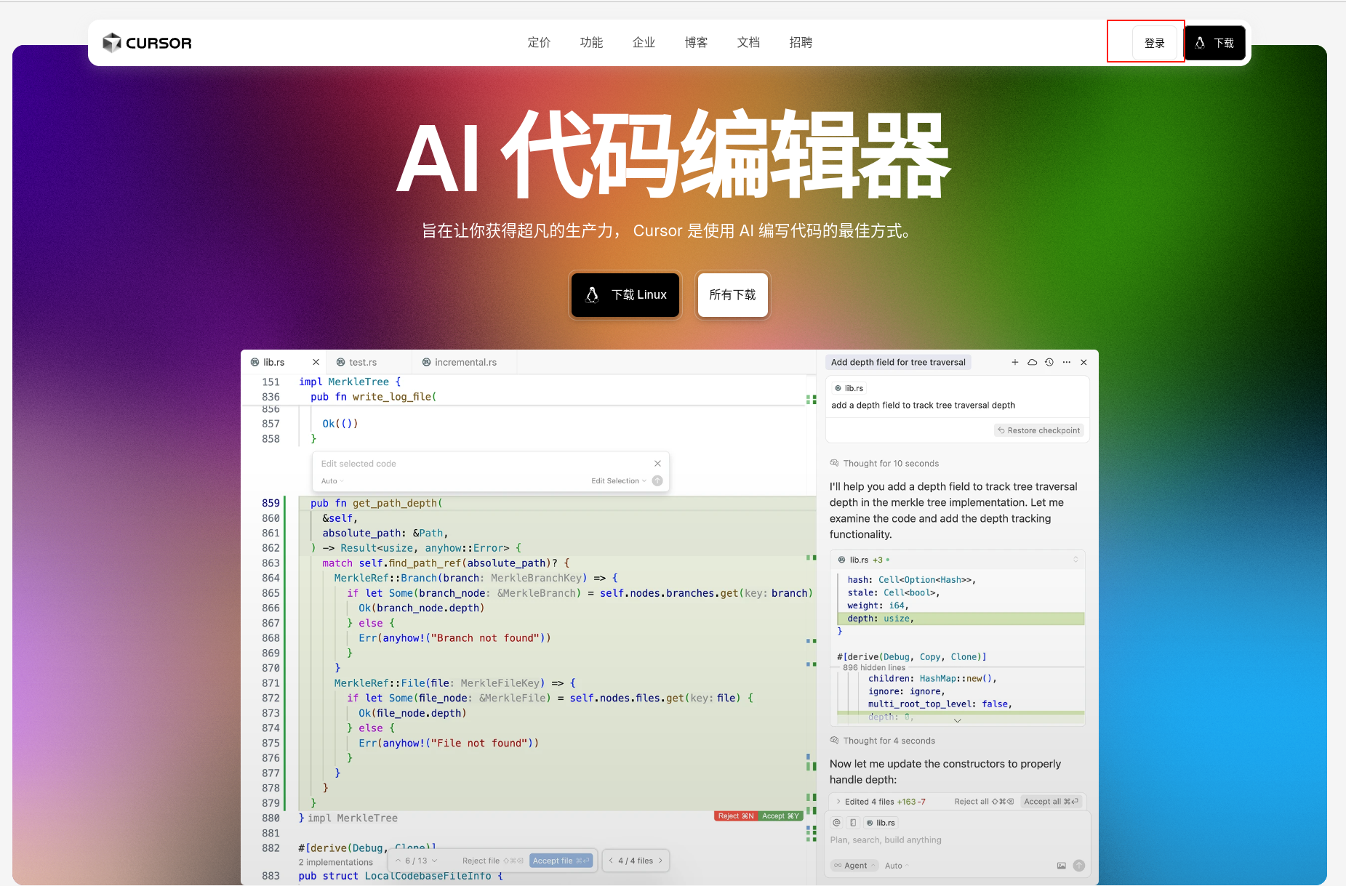Open the Agent mode dropdown
Image resolution: width=1346 pixels, height=886 pixels.
coord(854,866)
